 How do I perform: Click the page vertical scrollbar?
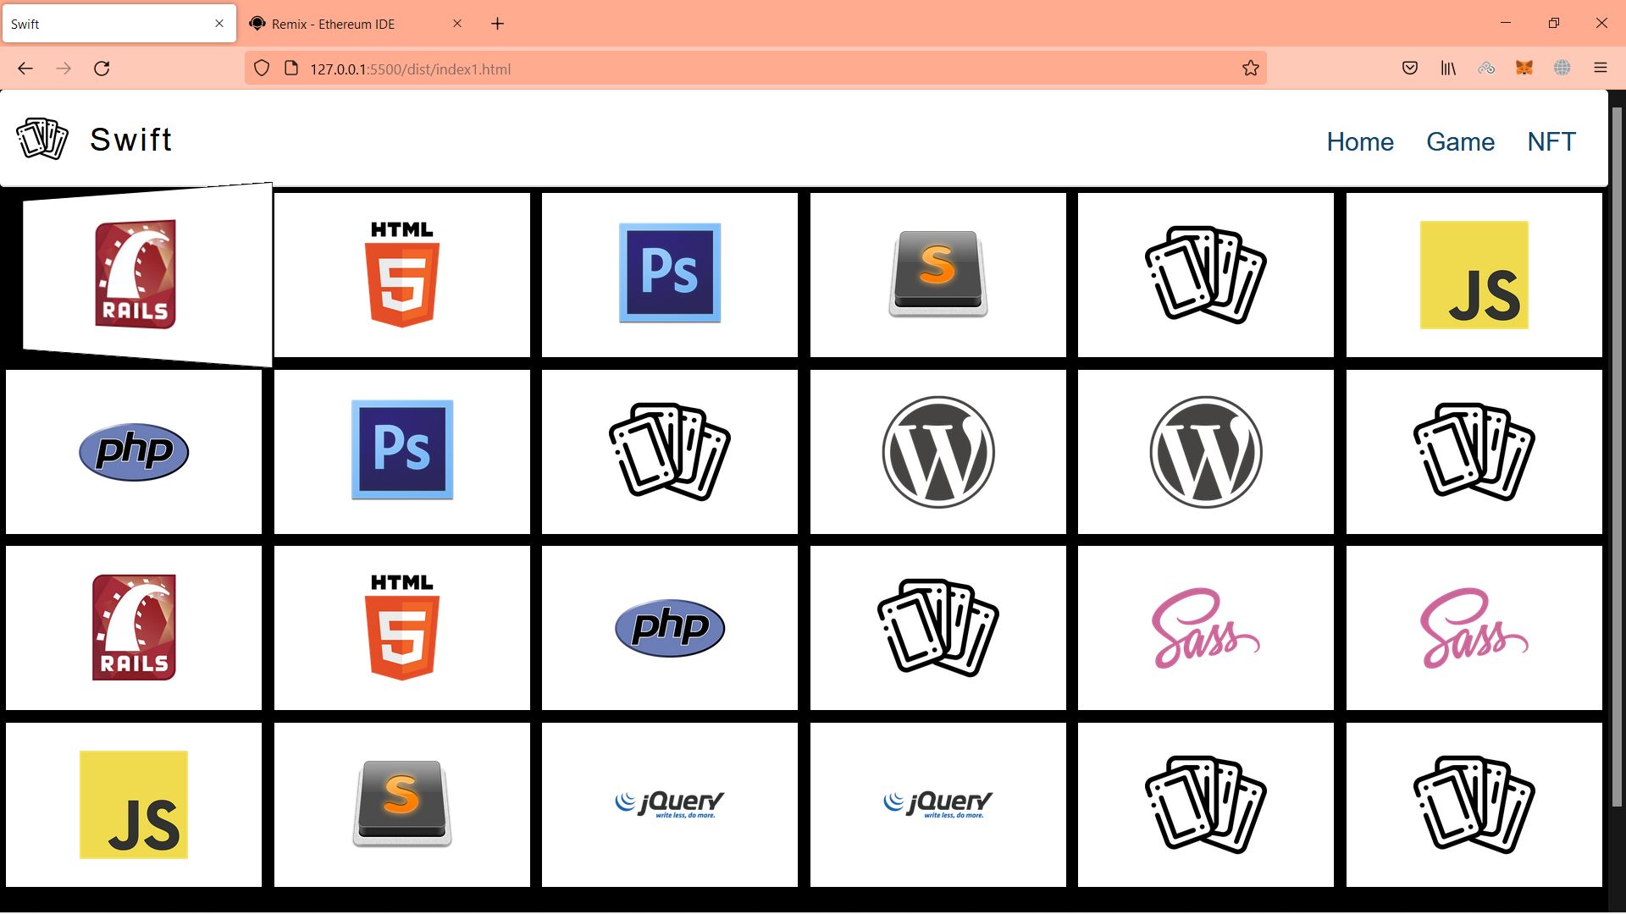click(x=1617, y=457)
